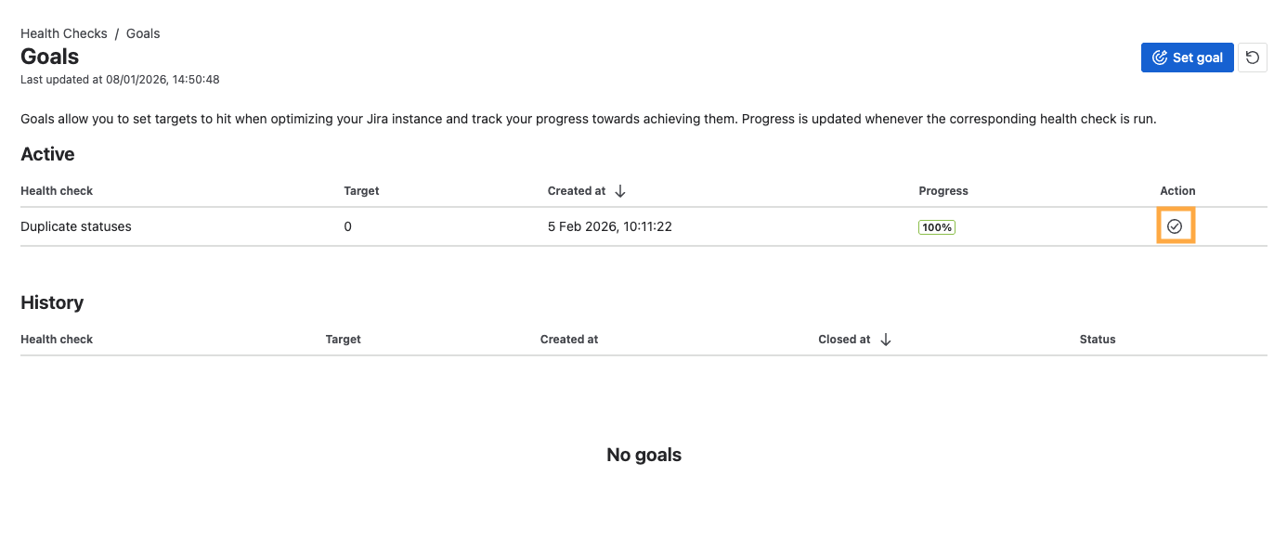1287x540 pixels.
Task: Click the circular refresh icon beside Set goal
Action: [x=1253, y=57]
